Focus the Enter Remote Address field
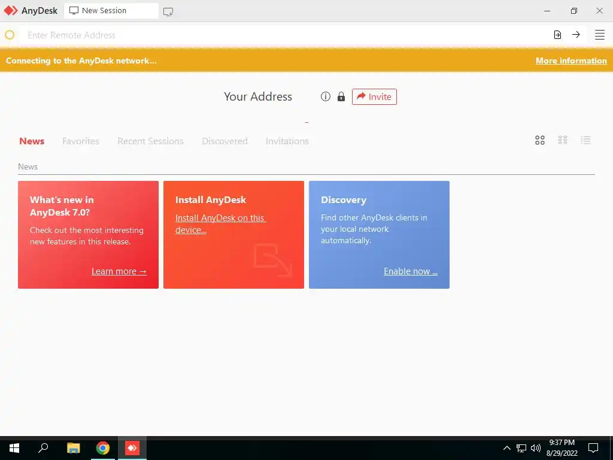 (x=286, y=35)
